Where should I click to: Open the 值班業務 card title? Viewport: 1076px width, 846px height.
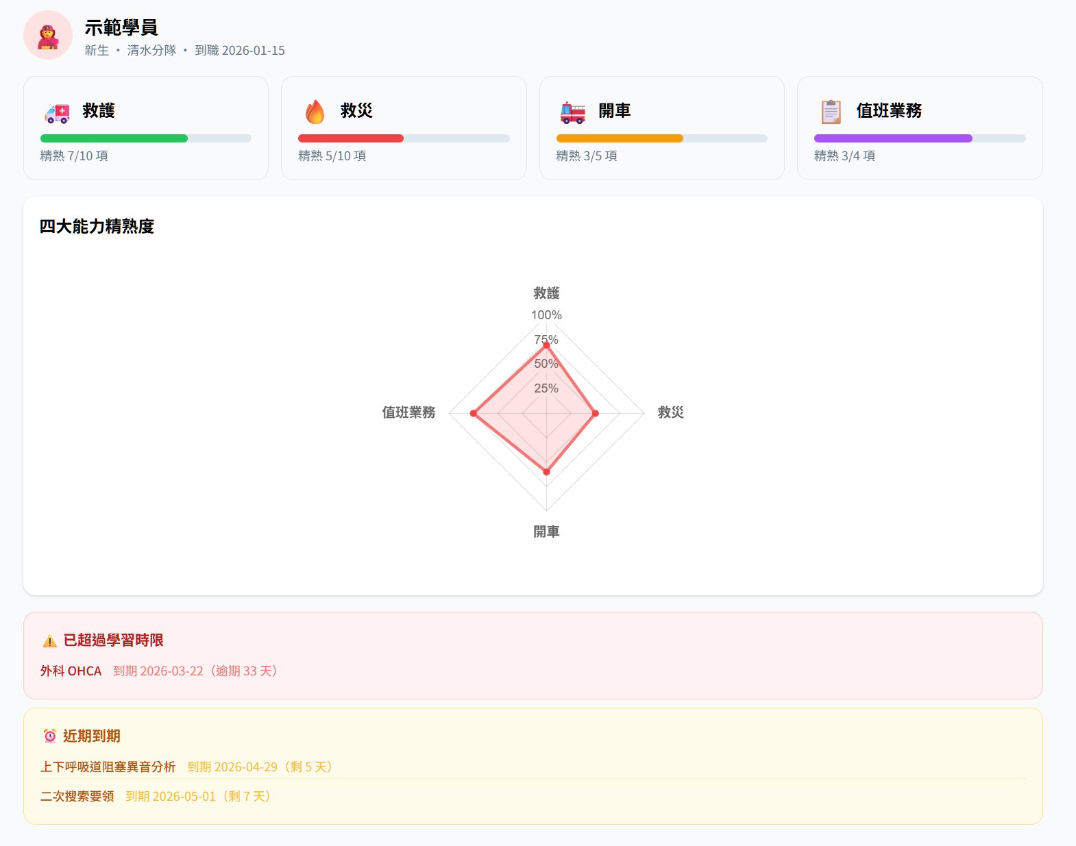click(x=889, y=110)
